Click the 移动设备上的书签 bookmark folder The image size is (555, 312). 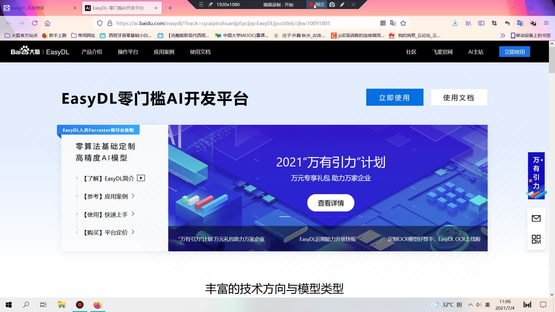[531, 36]
